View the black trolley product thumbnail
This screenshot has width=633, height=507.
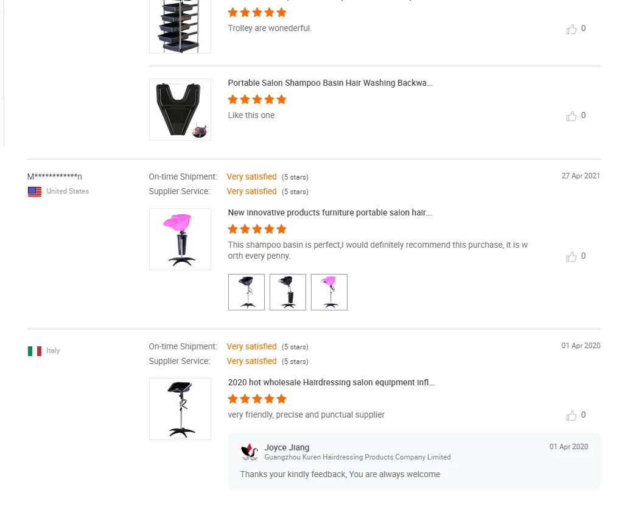tap(180, 26)
